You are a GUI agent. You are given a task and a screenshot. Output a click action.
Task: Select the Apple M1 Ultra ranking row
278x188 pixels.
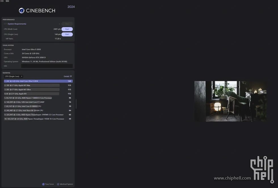coord(38,90)
